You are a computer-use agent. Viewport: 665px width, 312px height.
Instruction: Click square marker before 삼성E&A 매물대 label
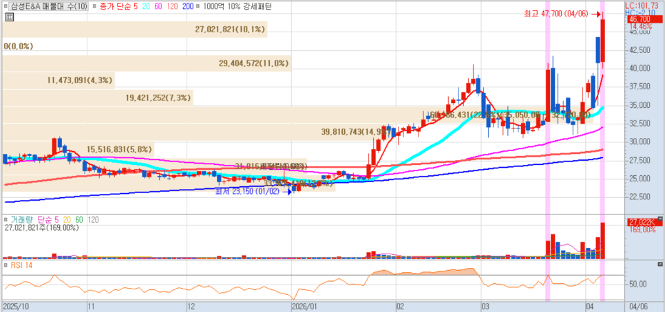pos(7,6)
